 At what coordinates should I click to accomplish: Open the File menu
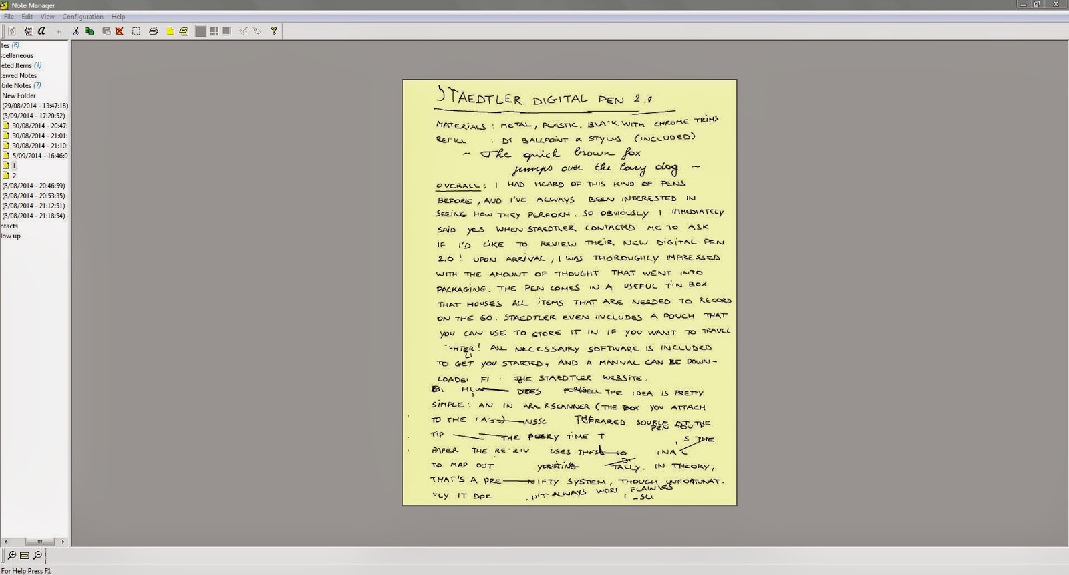pos(9,17)
